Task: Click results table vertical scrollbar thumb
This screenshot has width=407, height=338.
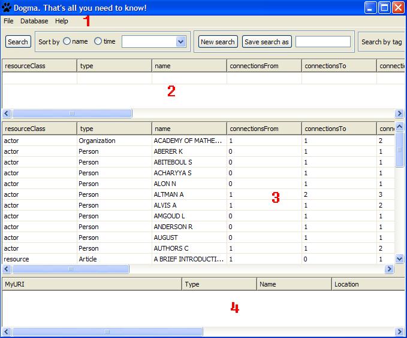Action: (399, 150)
